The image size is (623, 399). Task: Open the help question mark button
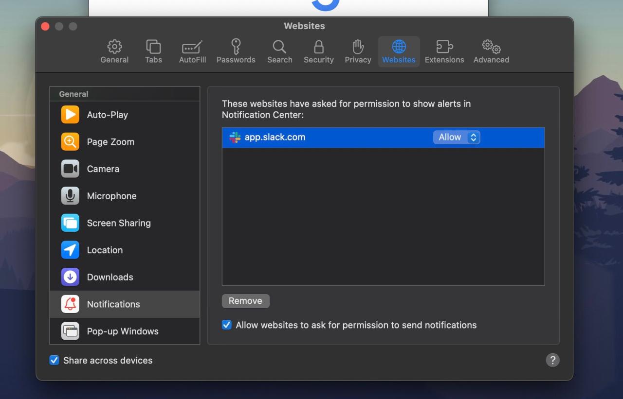pyautogui.click(x=552, y=360)
